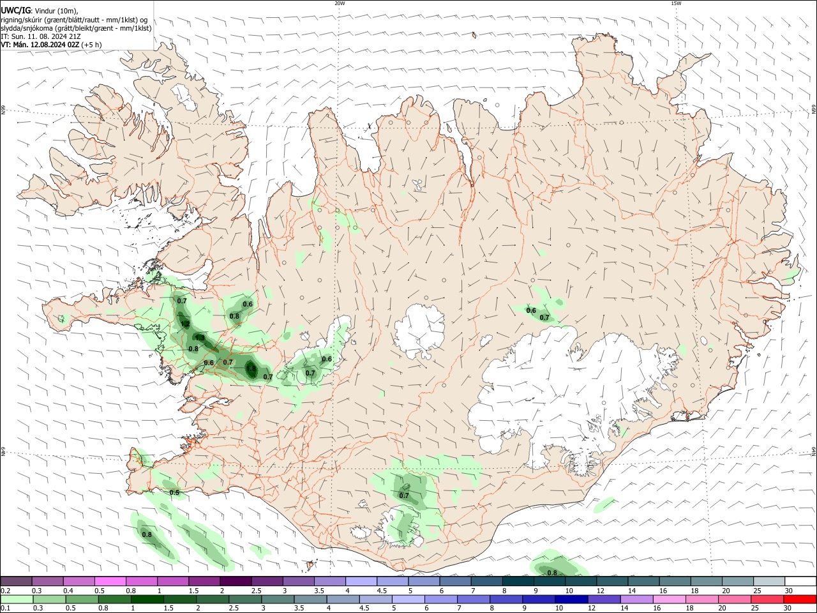
Task: Click the '1.8' precipitation value on the map
Action: 251,368
